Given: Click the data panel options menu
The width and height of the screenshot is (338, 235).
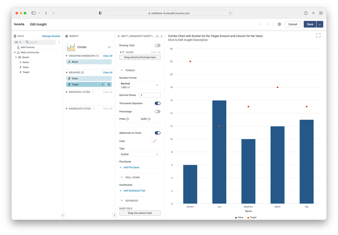Looking at the screenshot, I should pos(59,42).
